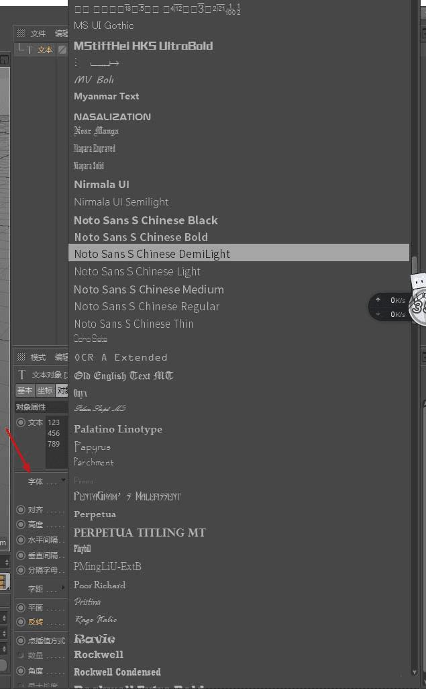Pick the Onyx font
The image size is (426, 689).
point(80,393)
